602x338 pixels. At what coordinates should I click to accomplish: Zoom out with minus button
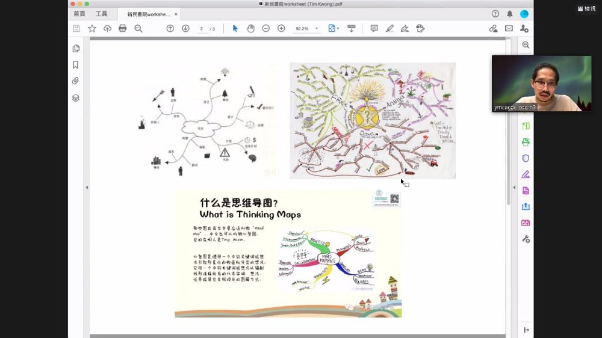(265, 28)
